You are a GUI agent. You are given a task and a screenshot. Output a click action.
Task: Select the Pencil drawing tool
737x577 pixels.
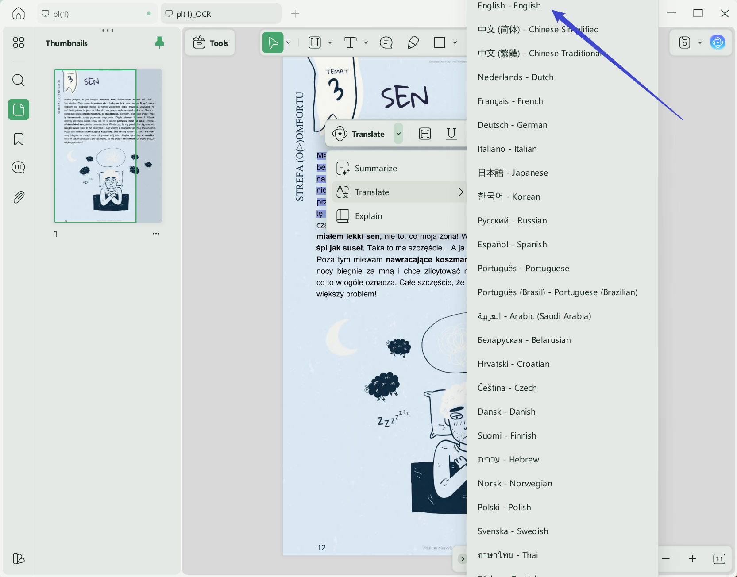click(413, 42)
